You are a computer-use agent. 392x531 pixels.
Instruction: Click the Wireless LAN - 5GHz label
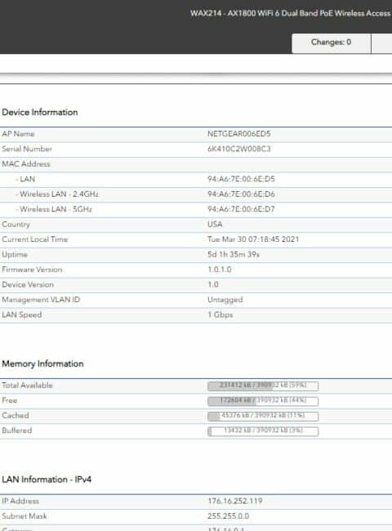[x=56, y=209]
